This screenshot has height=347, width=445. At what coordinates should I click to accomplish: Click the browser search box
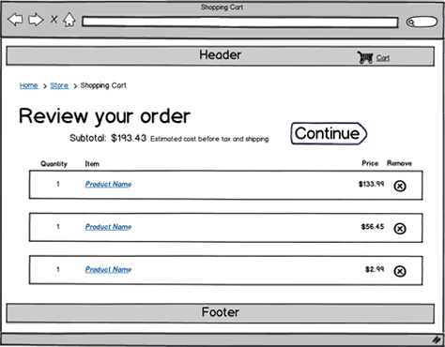point(422,22)
